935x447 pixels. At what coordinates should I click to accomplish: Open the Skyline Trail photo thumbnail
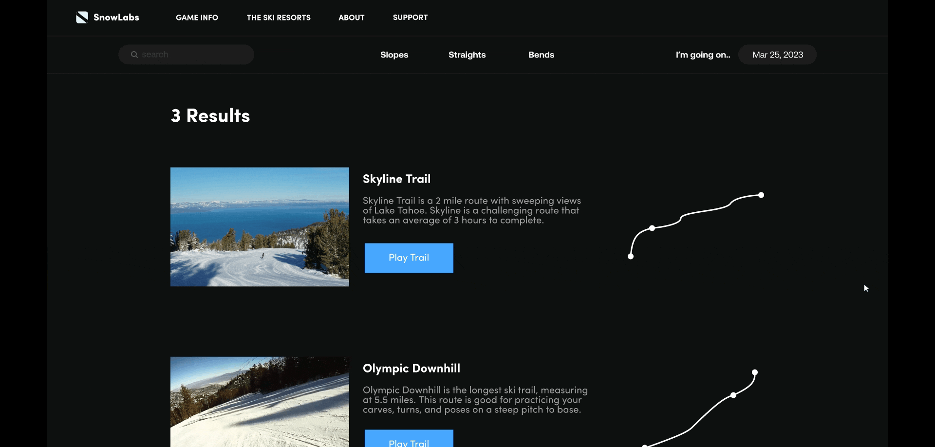[260, 227]
